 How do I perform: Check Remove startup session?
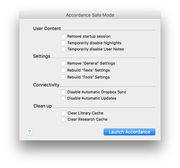click(63, 36)
